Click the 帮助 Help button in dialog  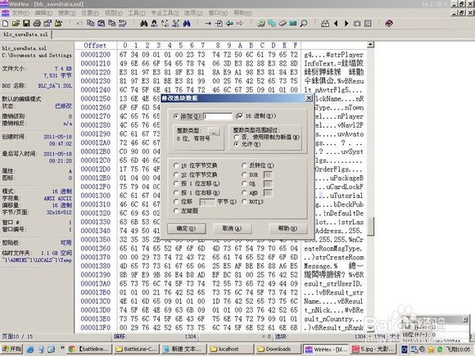287,228
